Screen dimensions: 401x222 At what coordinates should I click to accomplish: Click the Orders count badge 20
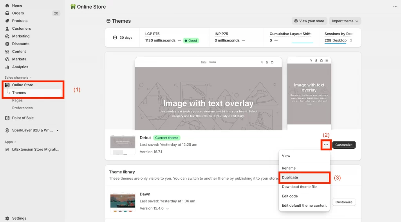56,13
